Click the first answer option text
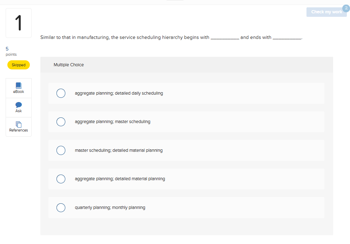The height and width of the screenshot is (244, 350). pyautogui.click(x=119, y=93)
